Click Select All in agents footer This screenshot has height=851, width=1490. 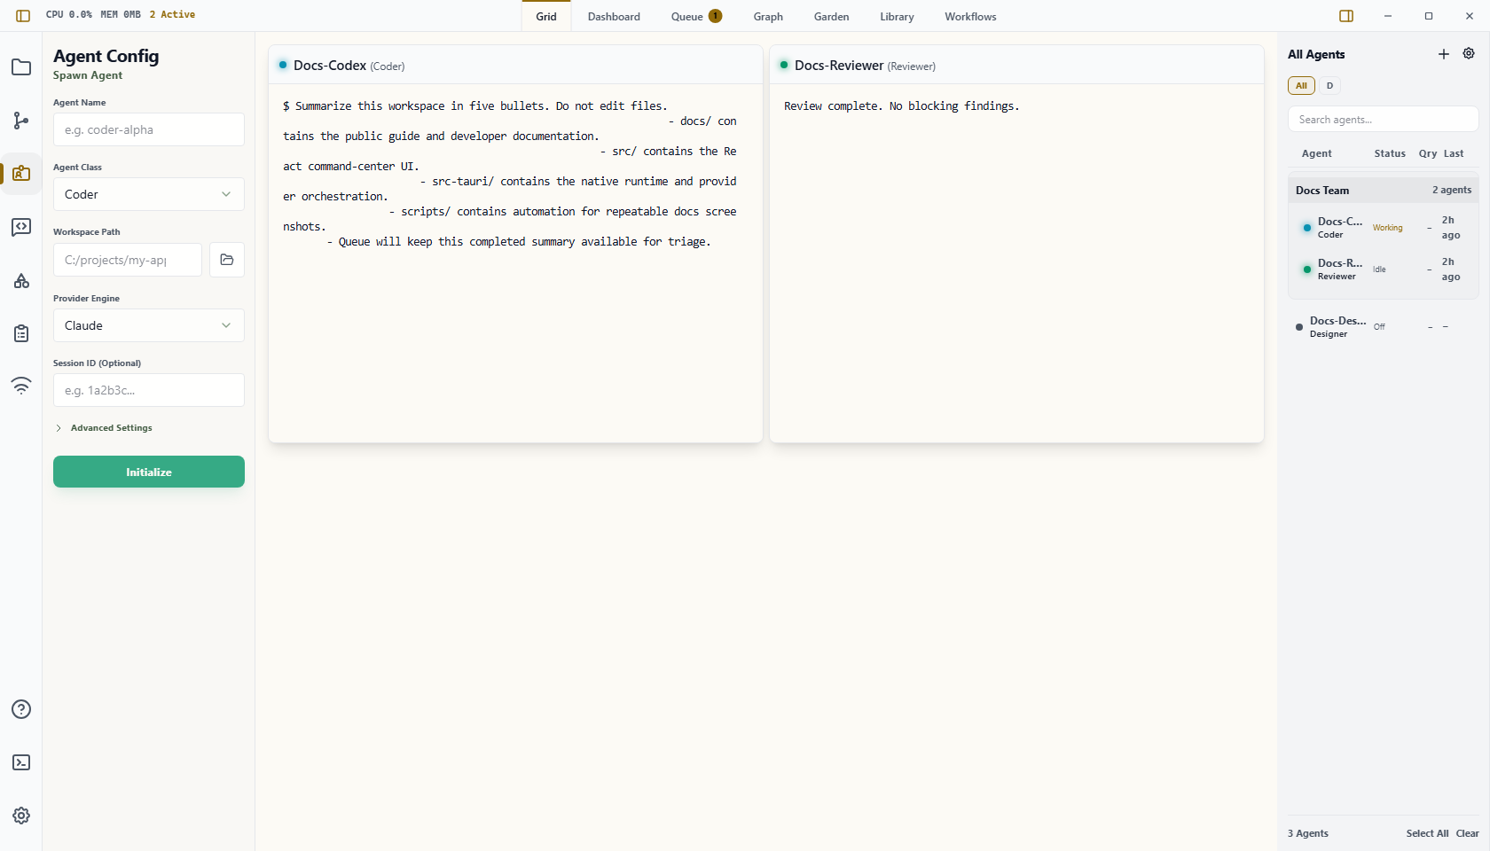(1427, 833)
